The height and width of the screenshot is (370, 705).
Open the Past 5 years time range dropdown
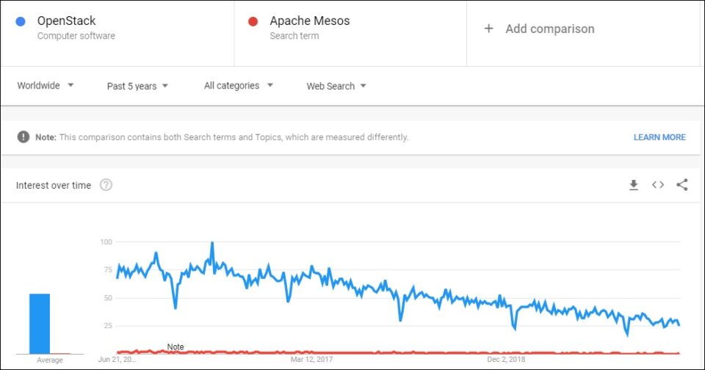click(x=137, y=86)
